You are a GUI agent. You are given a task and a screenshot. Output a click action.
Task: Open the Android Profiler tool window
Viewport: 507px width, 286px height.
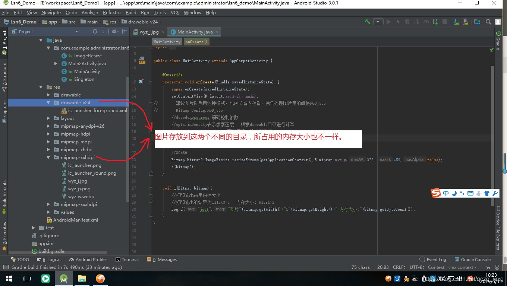click(88, 260)
